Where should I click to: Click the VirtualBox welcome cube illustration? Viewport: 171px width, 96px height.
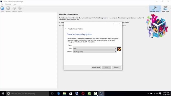(157, 26)
